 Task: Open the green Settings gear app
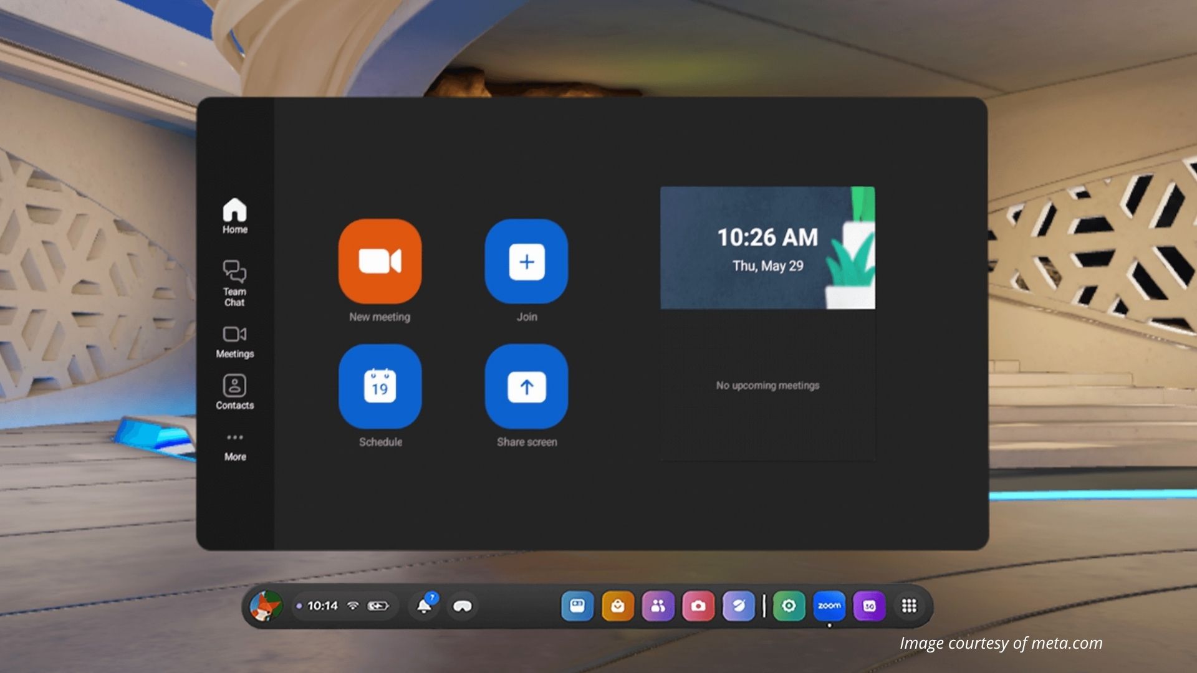pos(789,606)
